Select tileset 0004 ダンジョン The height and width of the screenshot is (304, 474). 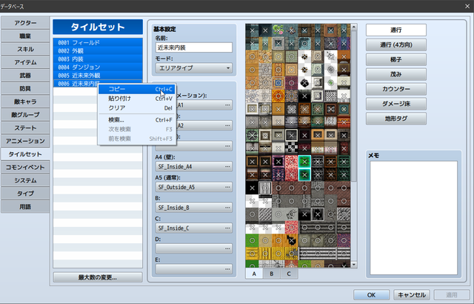pos(98,67)
